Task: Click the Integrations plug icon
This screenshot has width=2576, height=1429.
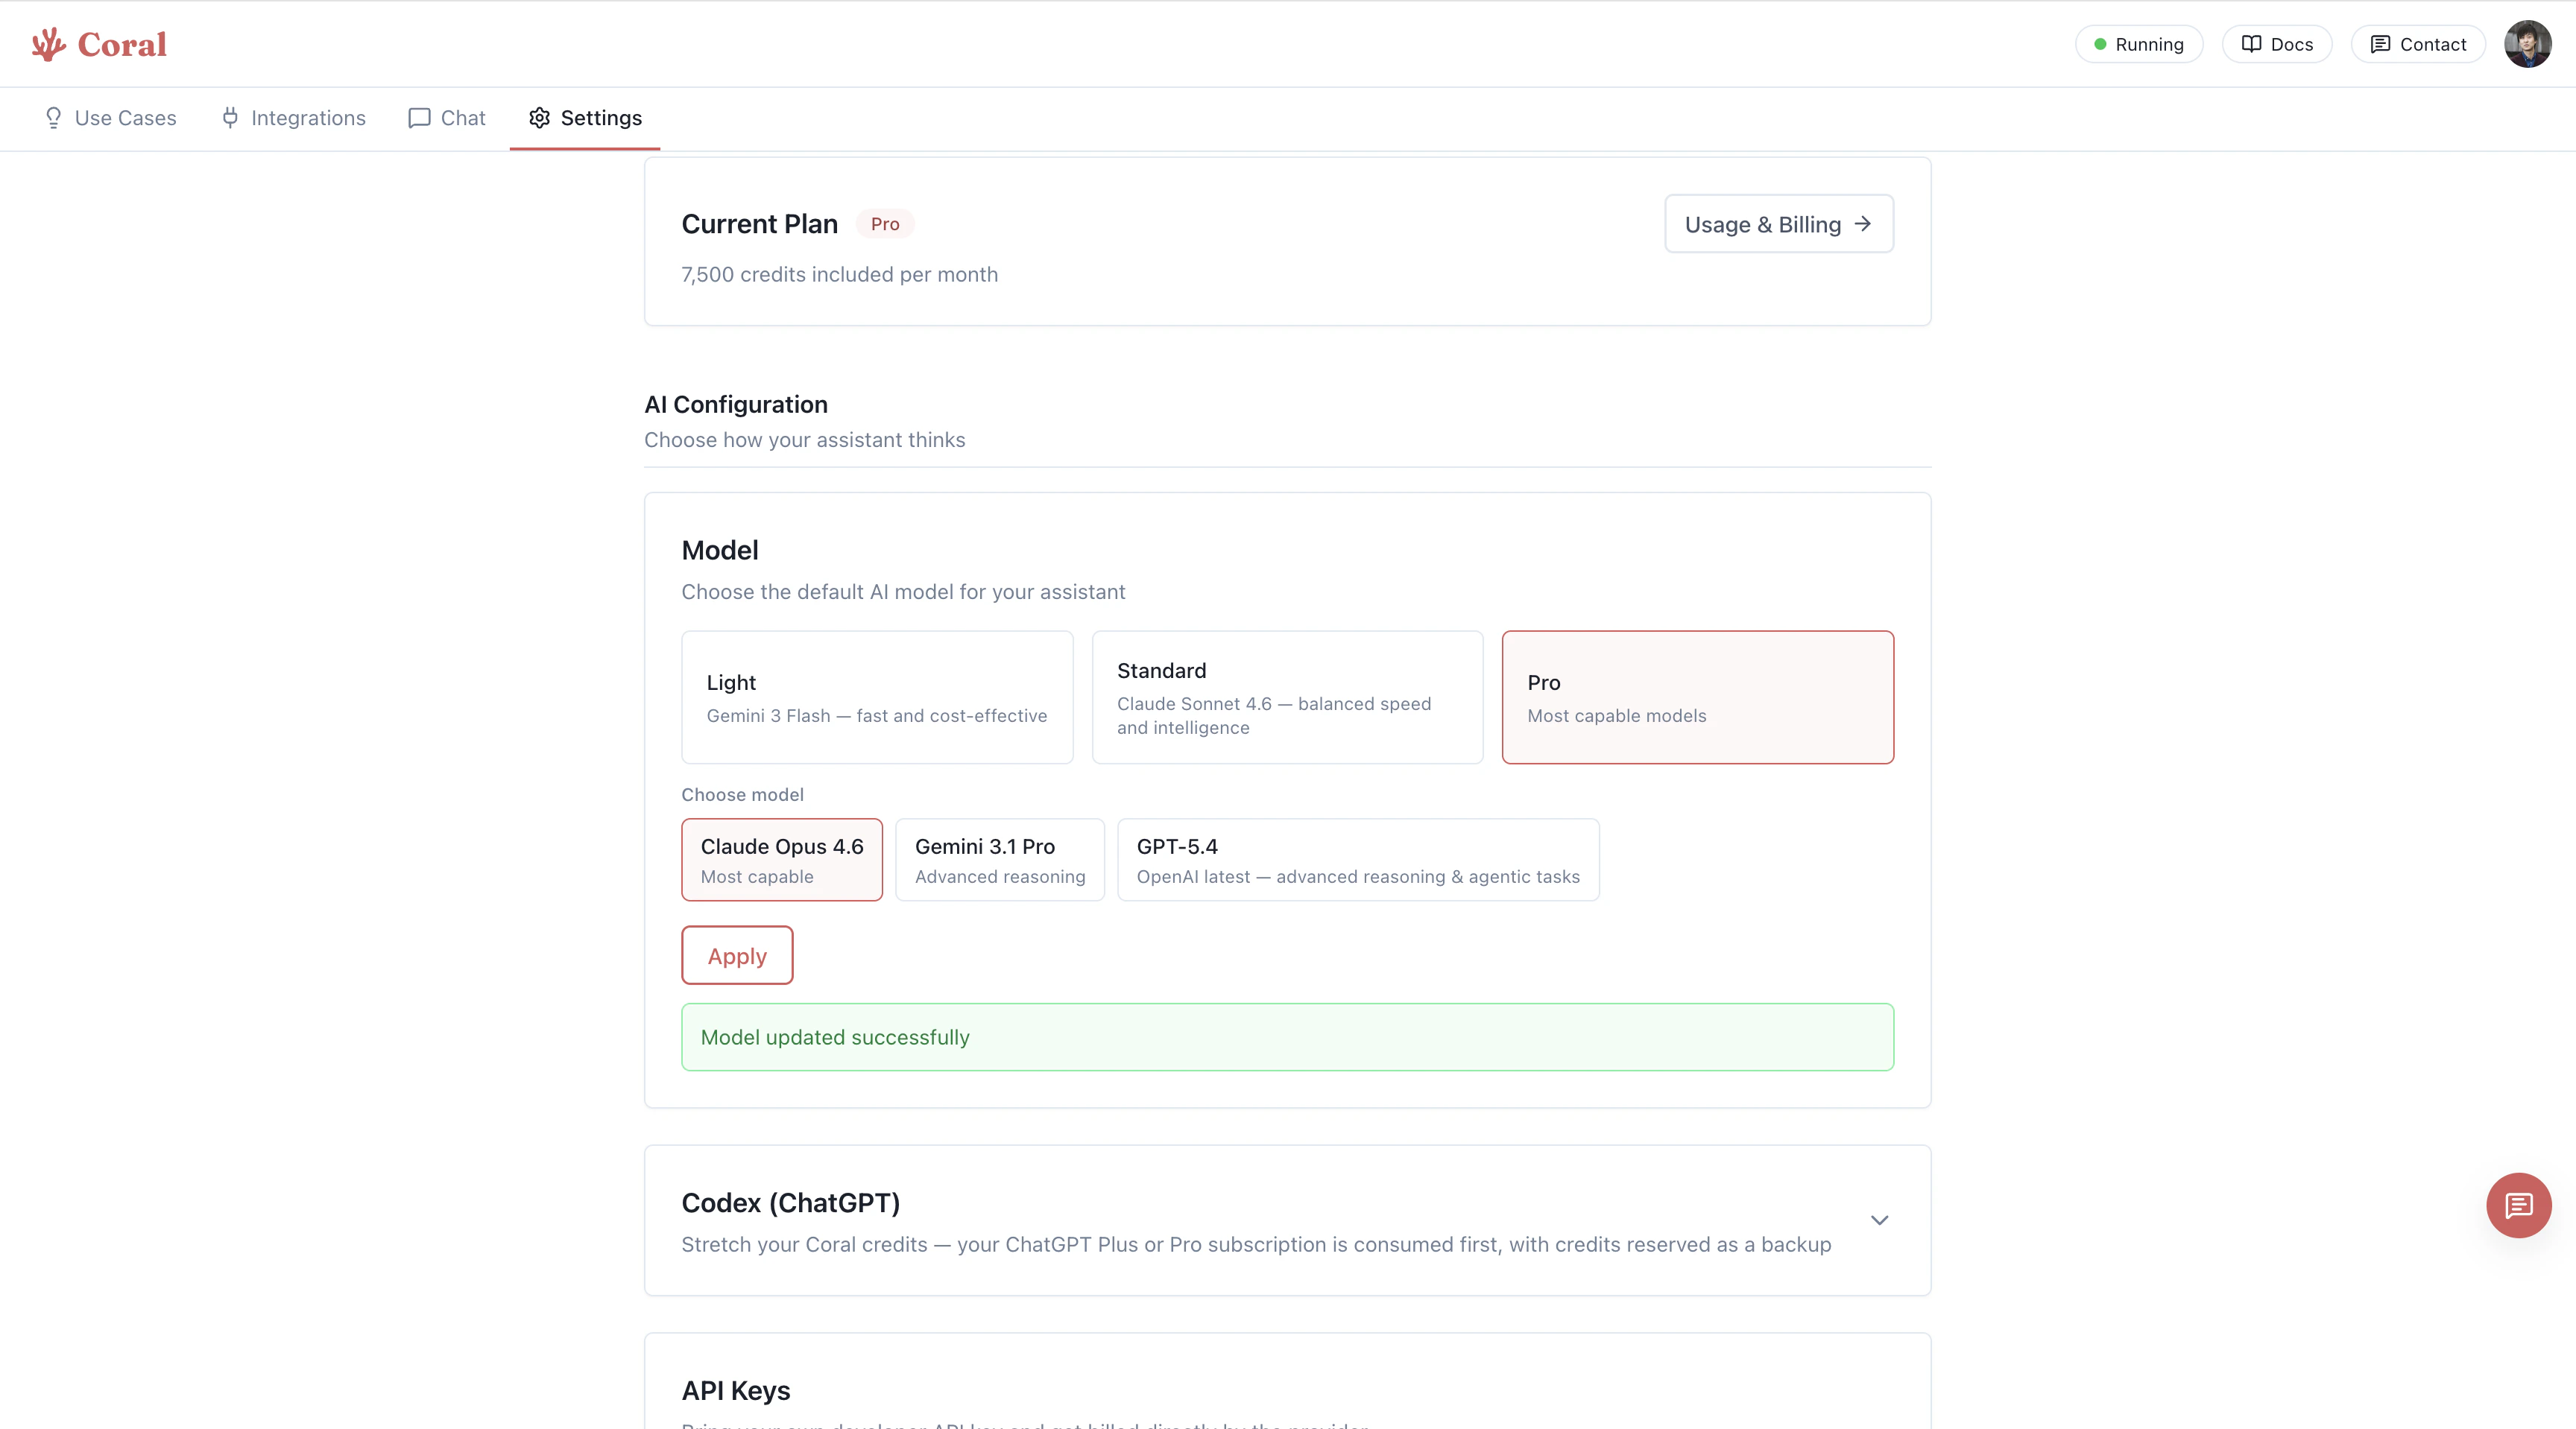Action: 229,118
